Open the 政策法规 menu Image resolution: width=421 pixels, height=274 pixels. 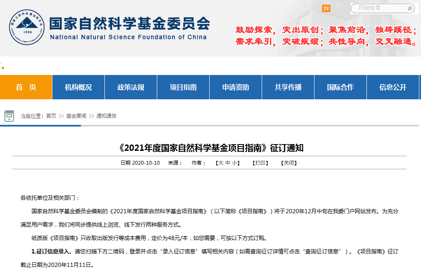click(131, 87)
